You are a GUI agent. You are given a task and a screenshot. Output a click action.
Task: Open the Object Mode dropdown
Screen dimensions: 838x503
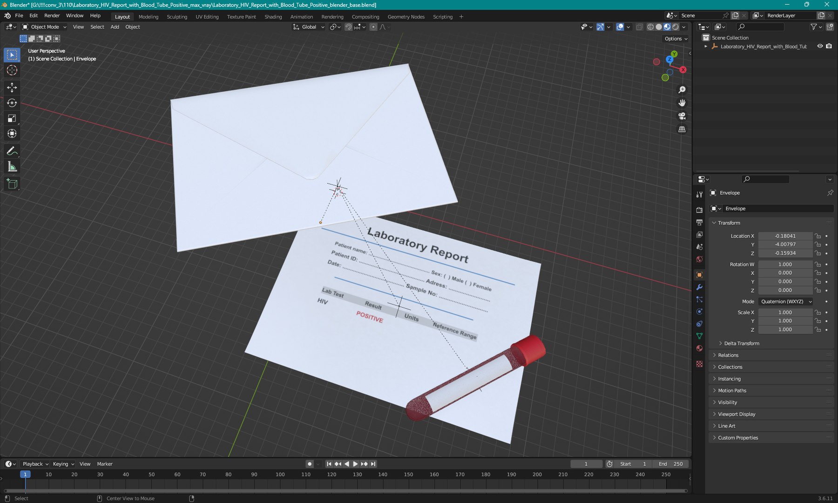45,27
